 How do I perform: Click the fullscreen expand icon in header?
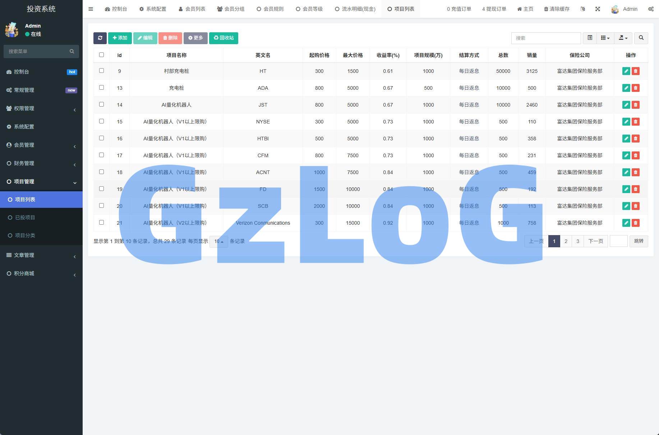coord(598,9)
